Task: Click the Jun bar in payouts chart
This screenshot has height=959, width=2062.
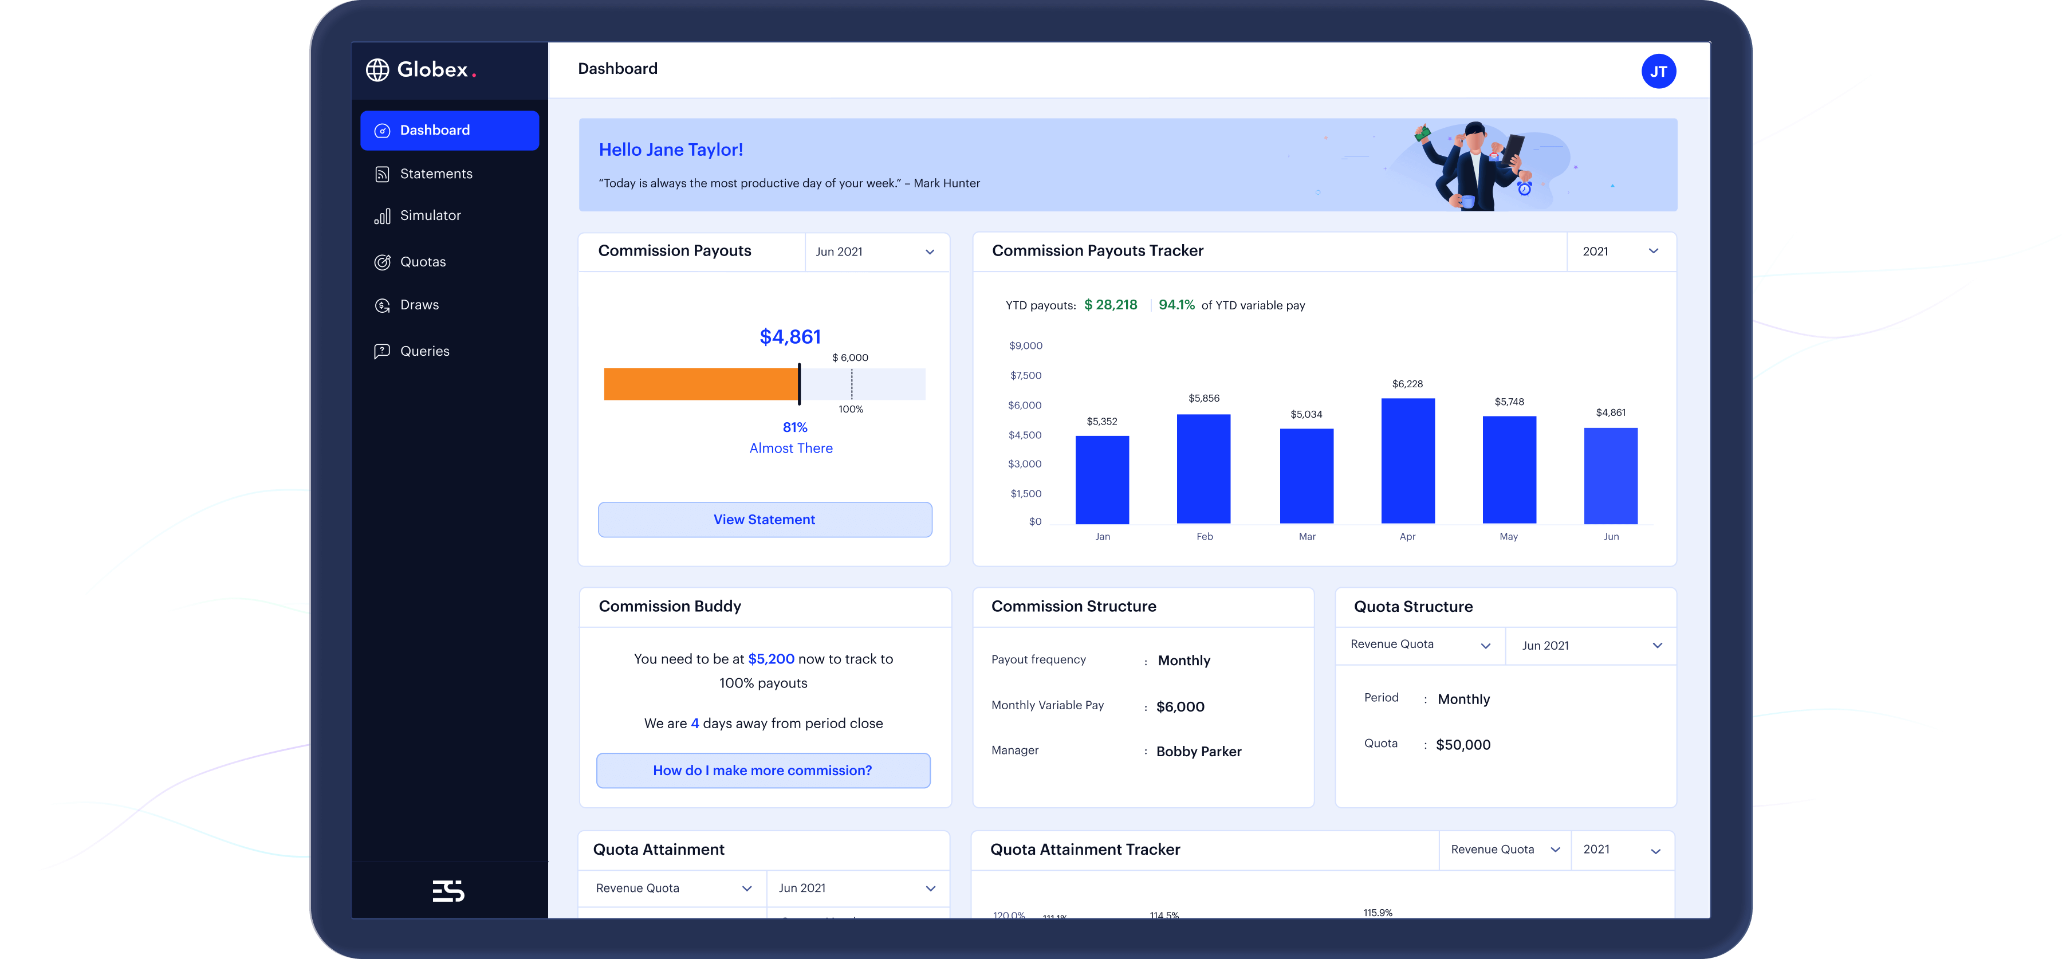Action: [1611, 476]
